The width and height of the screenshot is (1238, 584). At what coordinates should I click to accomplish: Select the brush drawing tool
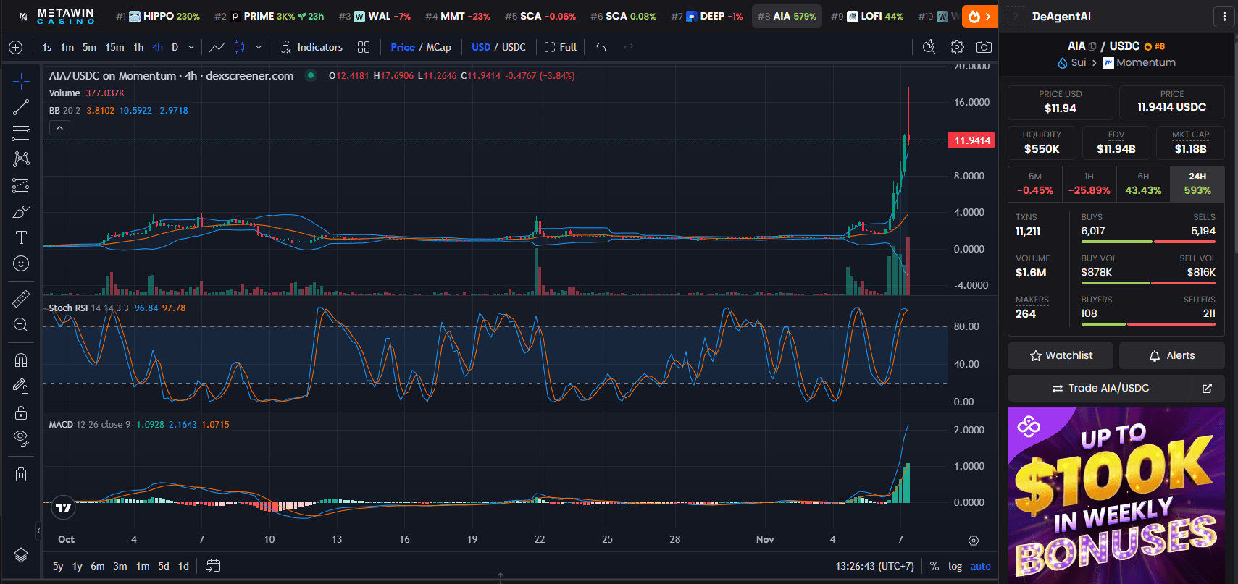(21, 211)
